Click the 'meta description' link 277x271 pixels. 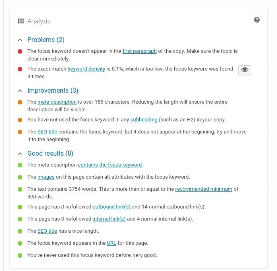57,102
